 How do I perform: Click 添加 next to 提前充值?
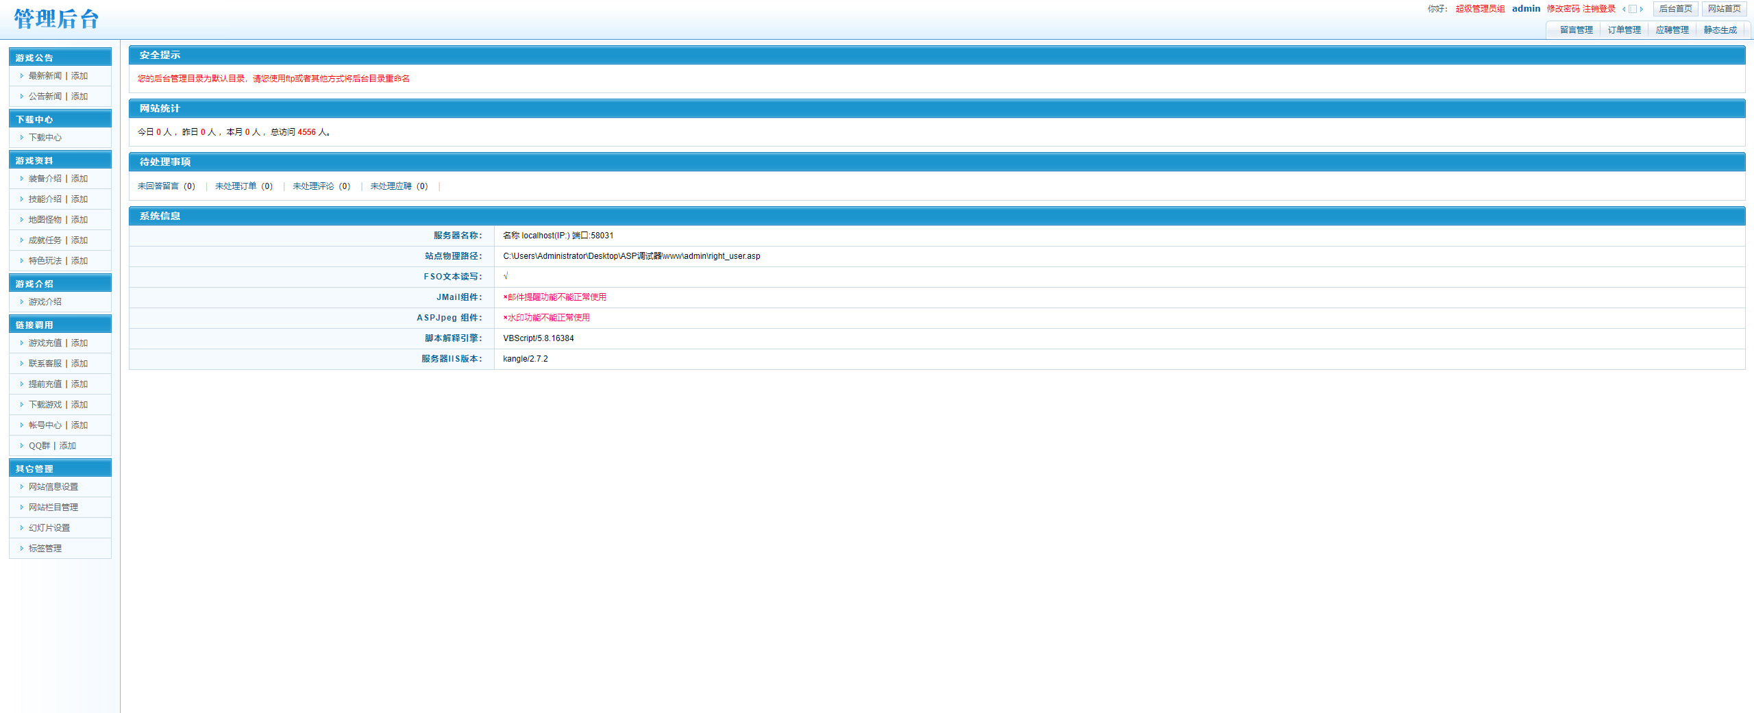(x=79, y=384)
